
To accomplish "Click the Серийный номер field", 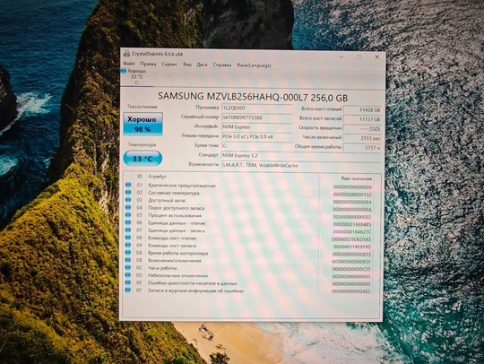I will click(x=256, y=117).
